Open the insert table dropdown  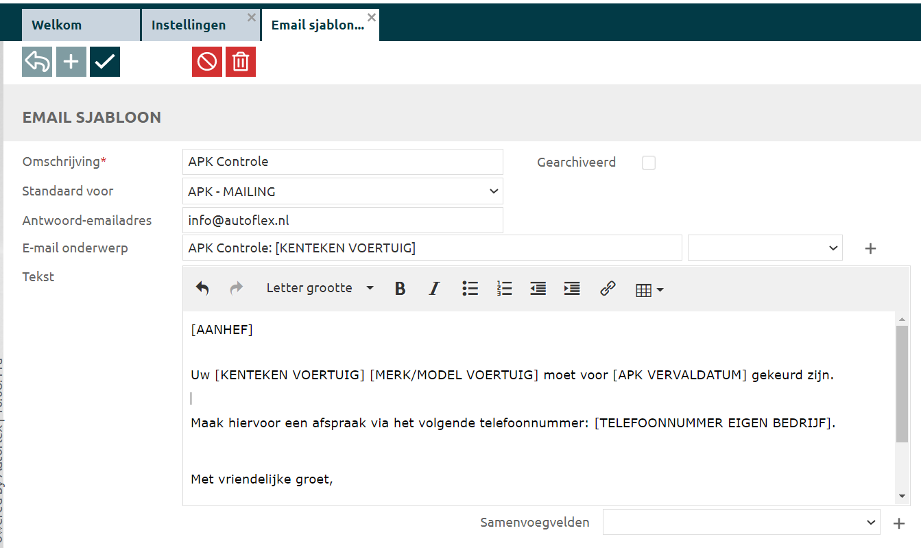pos(649,289)
